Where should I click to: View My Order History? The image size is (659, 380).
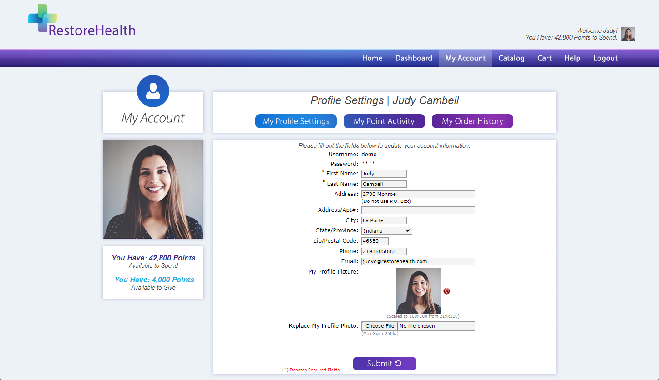(472, 121)
